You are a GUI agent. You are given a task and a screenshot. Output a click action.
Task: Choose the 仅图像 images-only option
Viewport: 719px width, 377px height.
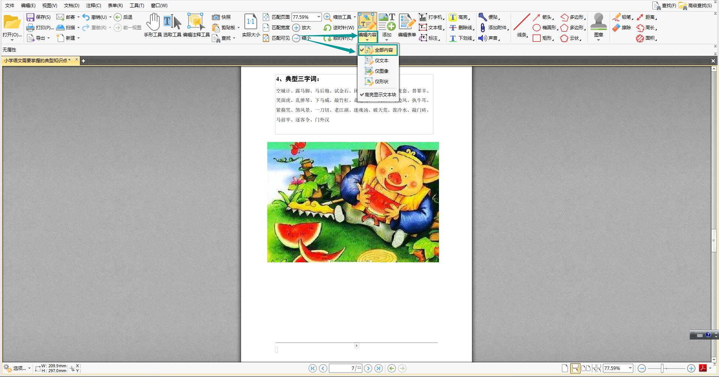click(378, 71)
